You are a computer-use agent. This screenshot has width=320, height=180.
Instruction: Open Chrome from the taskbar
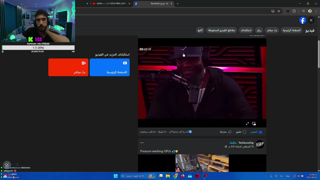(x=175, y=176)
